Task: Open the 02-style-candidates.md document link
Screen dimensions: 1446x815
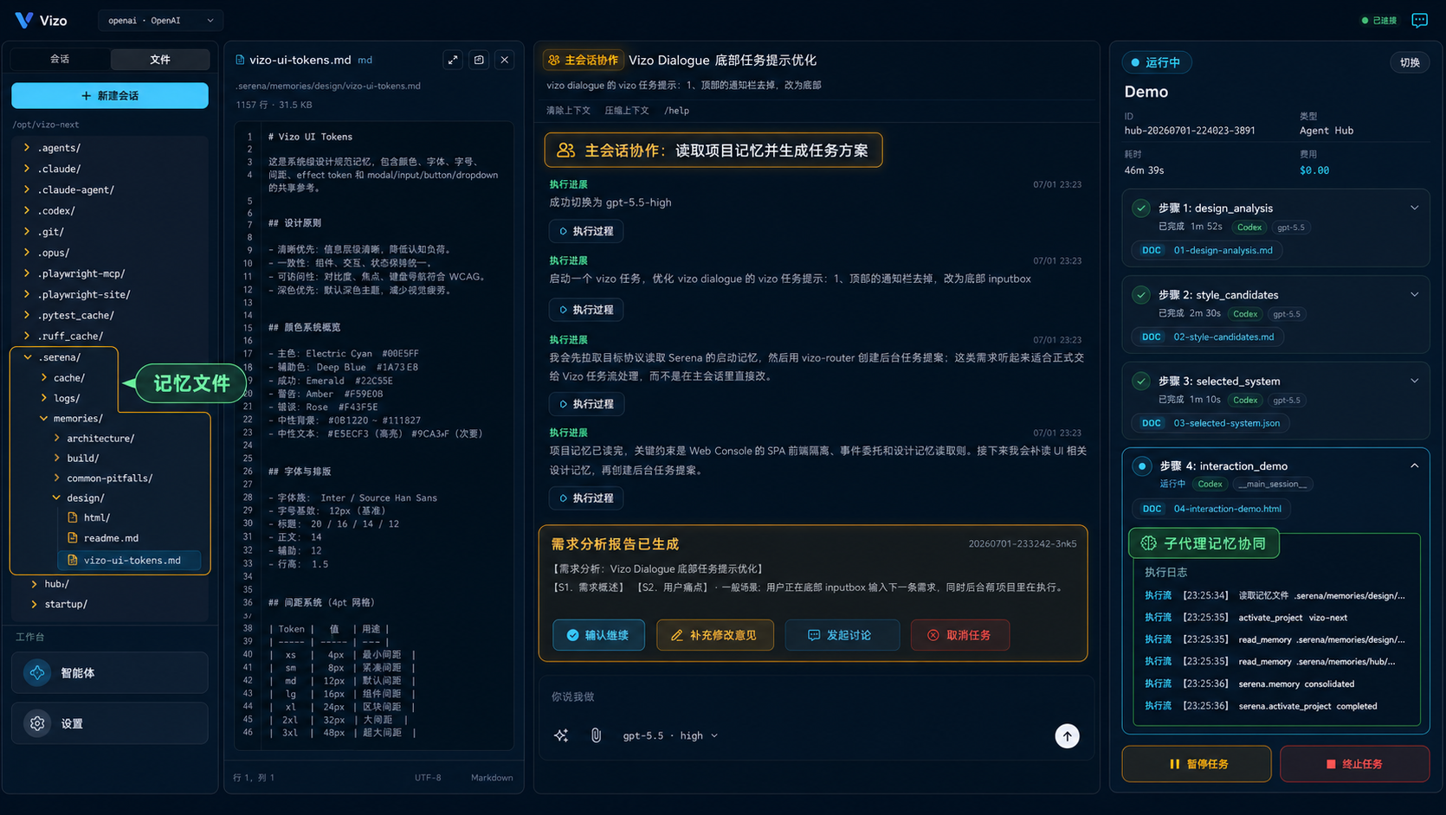Action: tap(1223, 337)
